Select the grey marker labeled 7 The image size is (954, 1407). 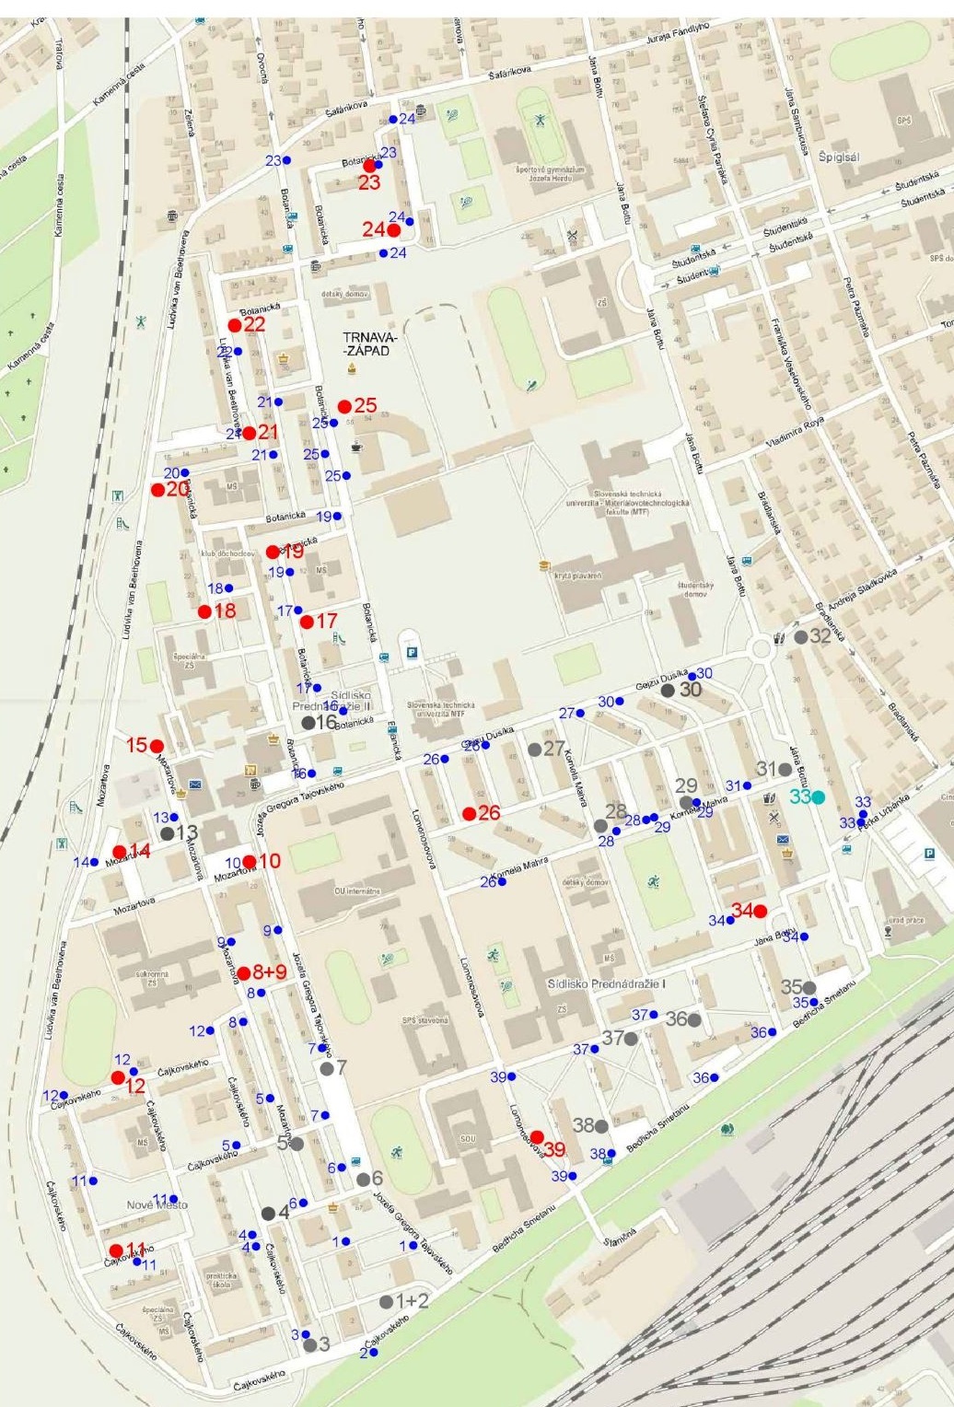pyautogui.click(x=327, y=1068)
